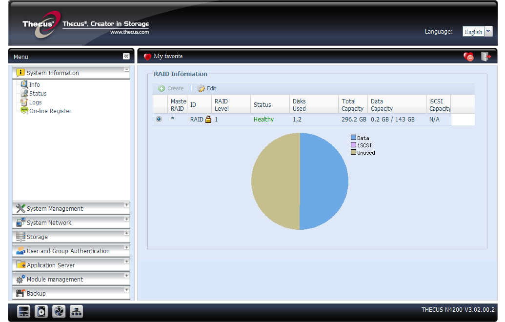505x322 pixels.
Task: Click the 296.2 GB capacity cell
Action: point(354,120)
